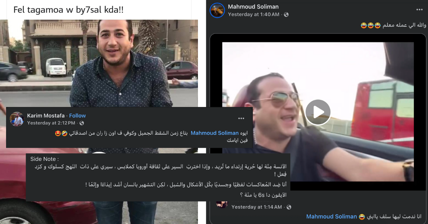Open Mahmoud Soliman name at post header

tap(253, 7)
